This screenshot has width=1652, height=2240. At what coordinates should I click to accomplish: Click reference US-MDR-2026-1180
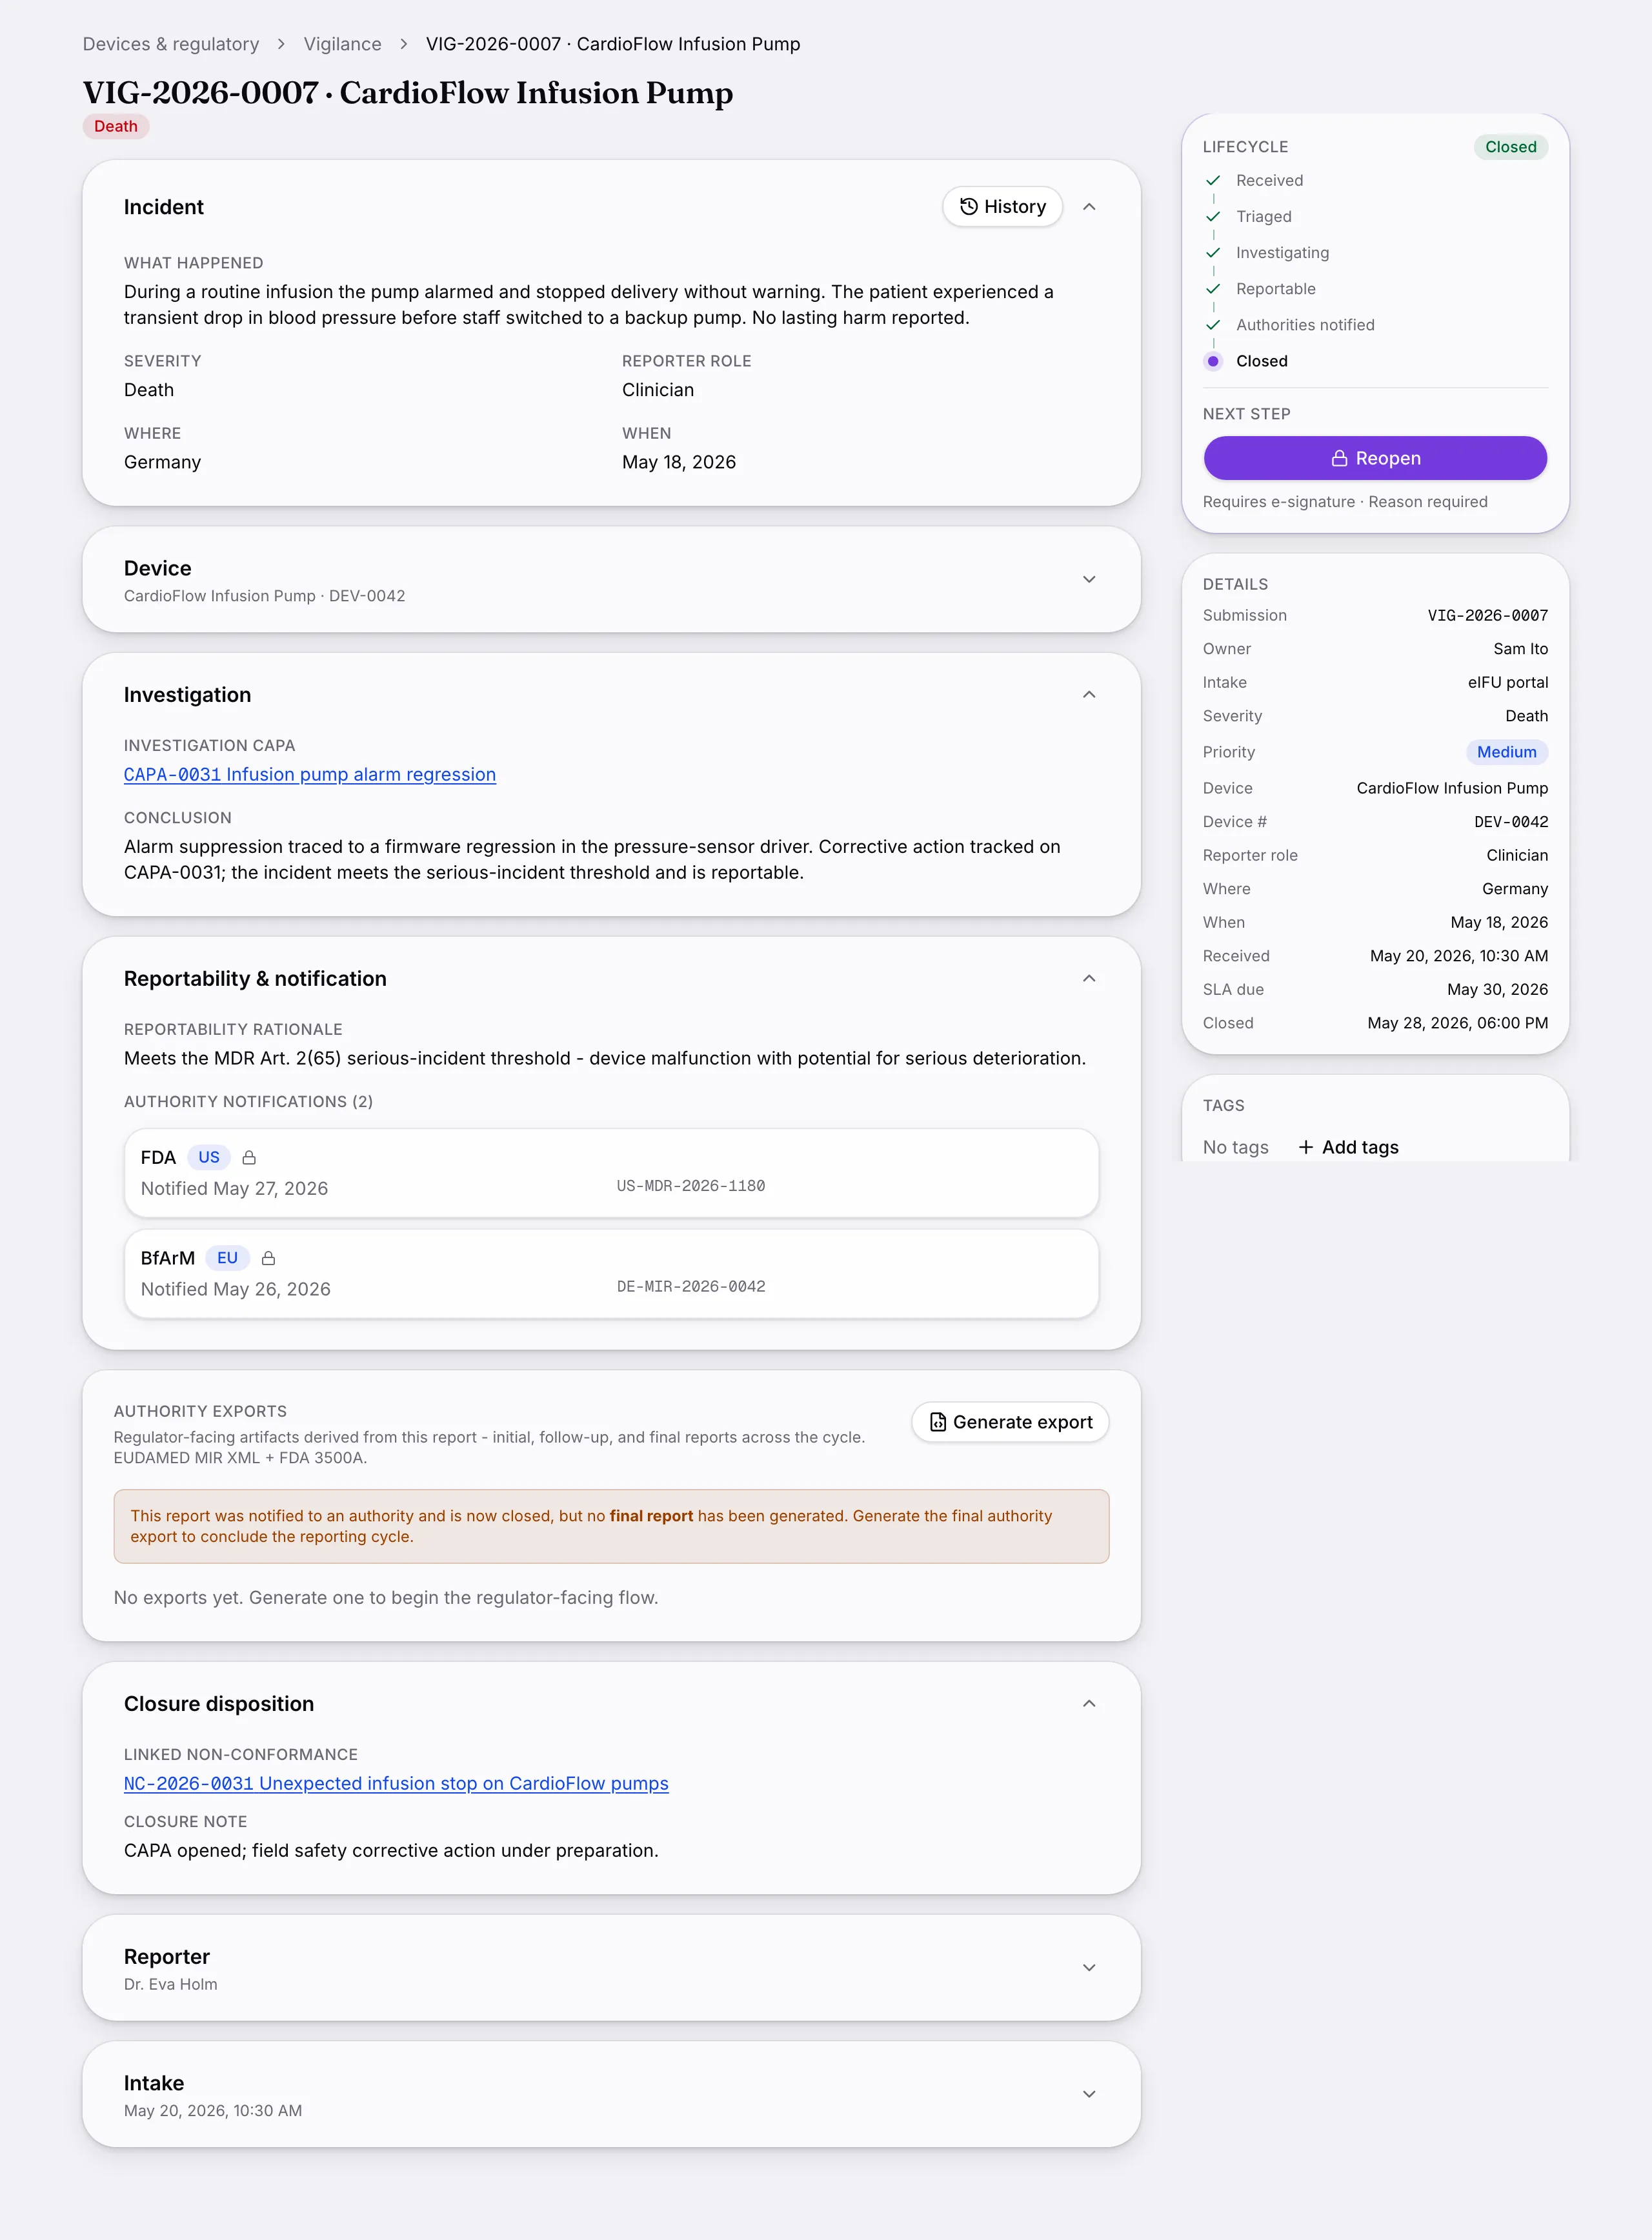691,1185
